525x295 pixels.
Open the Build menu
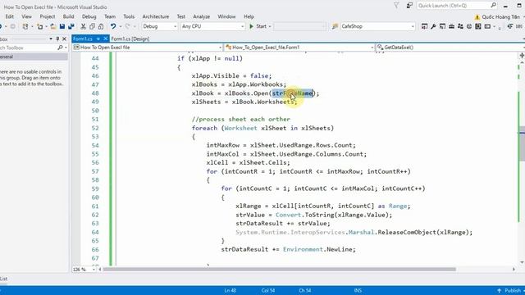[x=68, y=16]
